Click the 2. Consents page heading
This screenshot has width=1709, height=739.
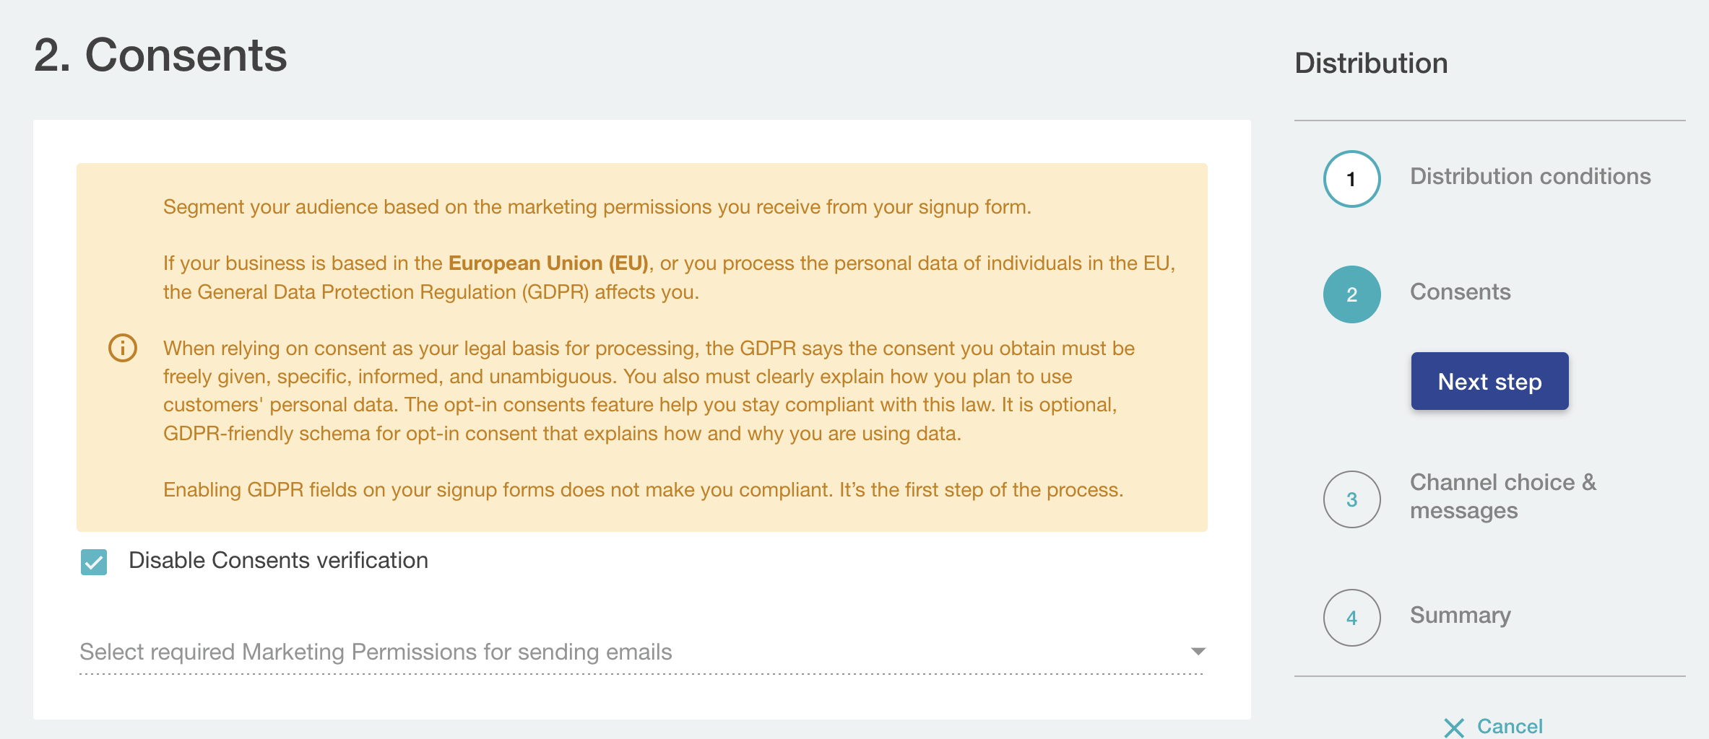160,56
